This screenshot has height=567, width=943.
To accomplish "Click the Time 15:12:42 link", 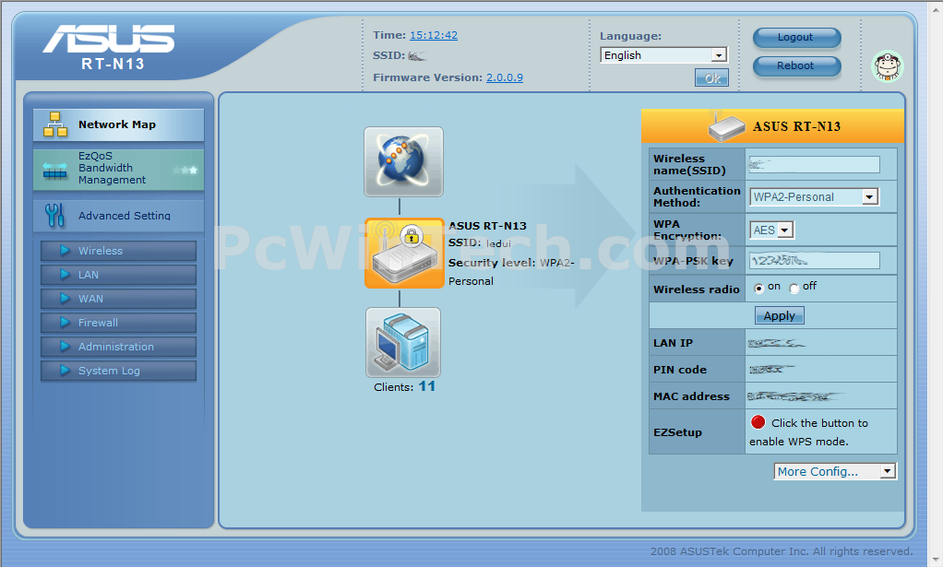I will pyautogui.click(x=434, y=35).
